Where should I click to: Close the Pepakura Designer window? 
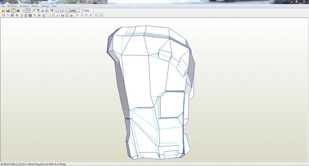(x=304, y=2)
